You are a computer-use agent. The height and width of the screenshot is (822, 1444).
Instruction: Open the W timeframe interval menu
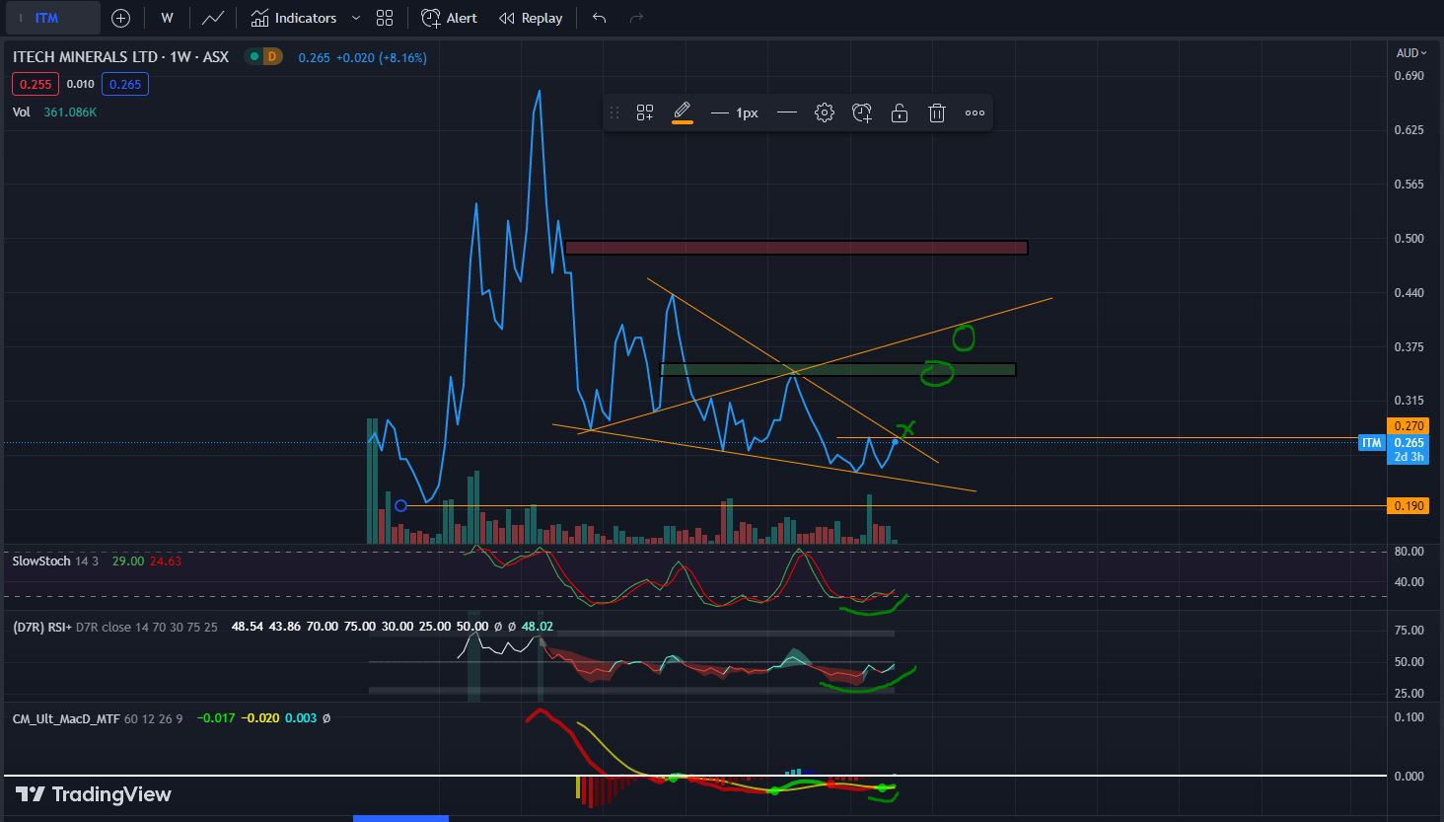coord(168,18)
